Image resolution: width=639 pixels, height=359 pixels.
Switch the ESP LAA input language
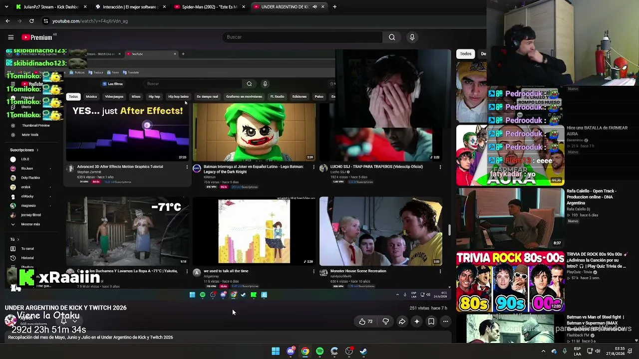pyautogui.click(x=577, y=351)
